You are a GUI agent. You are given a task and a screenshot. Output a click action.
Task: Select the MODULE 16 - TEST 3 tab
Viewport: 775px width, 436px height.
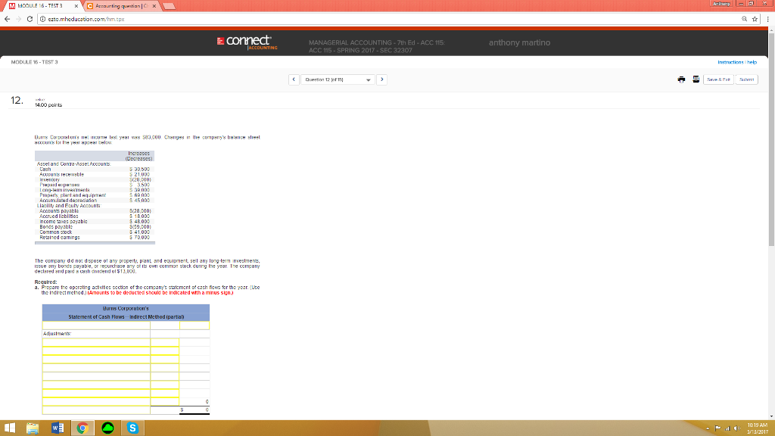coord(42,5)
